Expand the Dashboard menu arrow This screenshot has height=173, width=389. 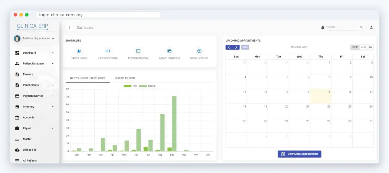(53, 53)
